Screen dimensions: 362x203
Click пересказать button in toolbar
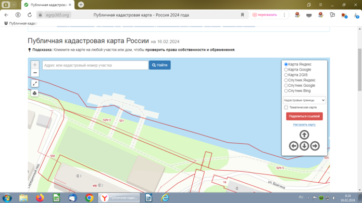265,15
